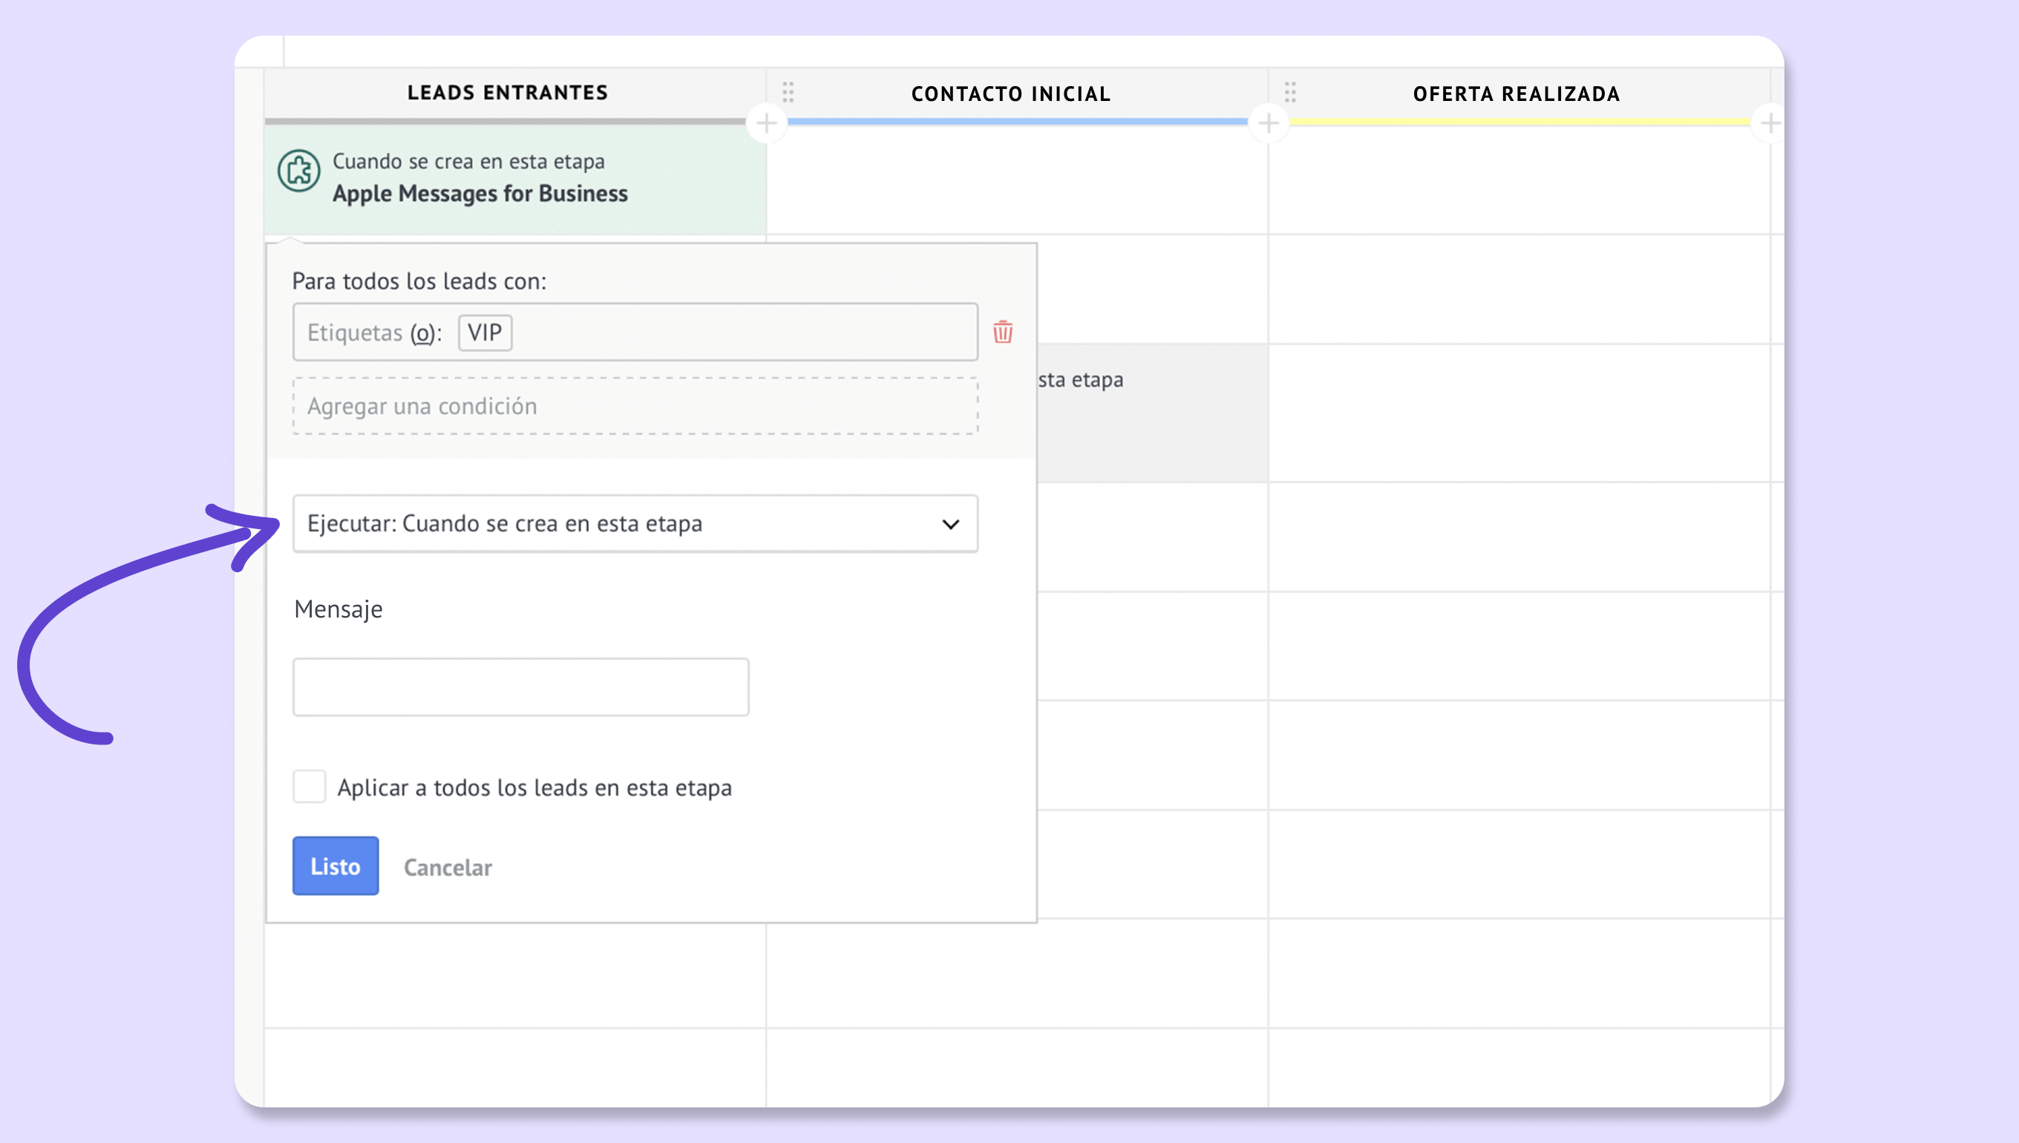The width and height of the screenshot is (2019, 1143).
Task: Delete the Etiquetas VIP condition via trash icon
Action: tap(1002, 332)
